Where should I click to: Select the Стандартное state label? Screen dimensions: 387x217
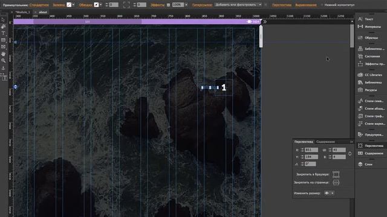(x=39, y=5)
